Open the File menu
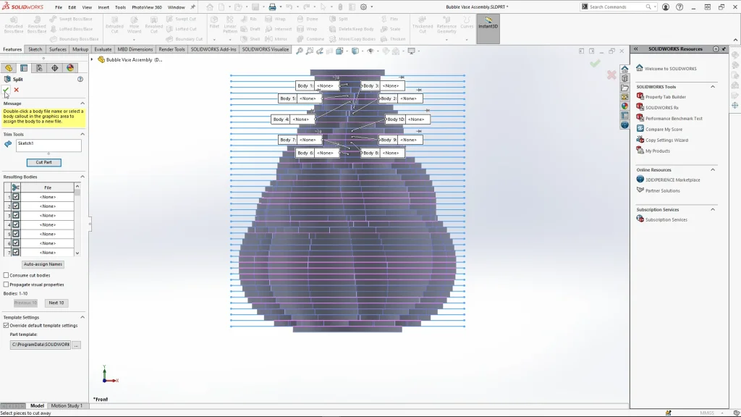The height and width of the screenshot is (417, 741). pyautogui.click(x=58, y=7)
